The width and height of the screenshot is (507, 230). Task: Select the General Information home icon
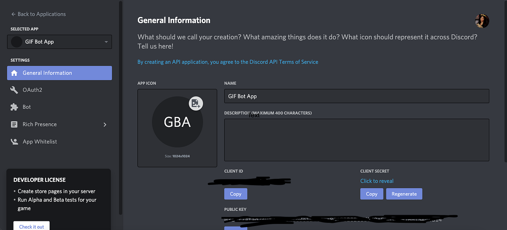[x=14, y=73]
